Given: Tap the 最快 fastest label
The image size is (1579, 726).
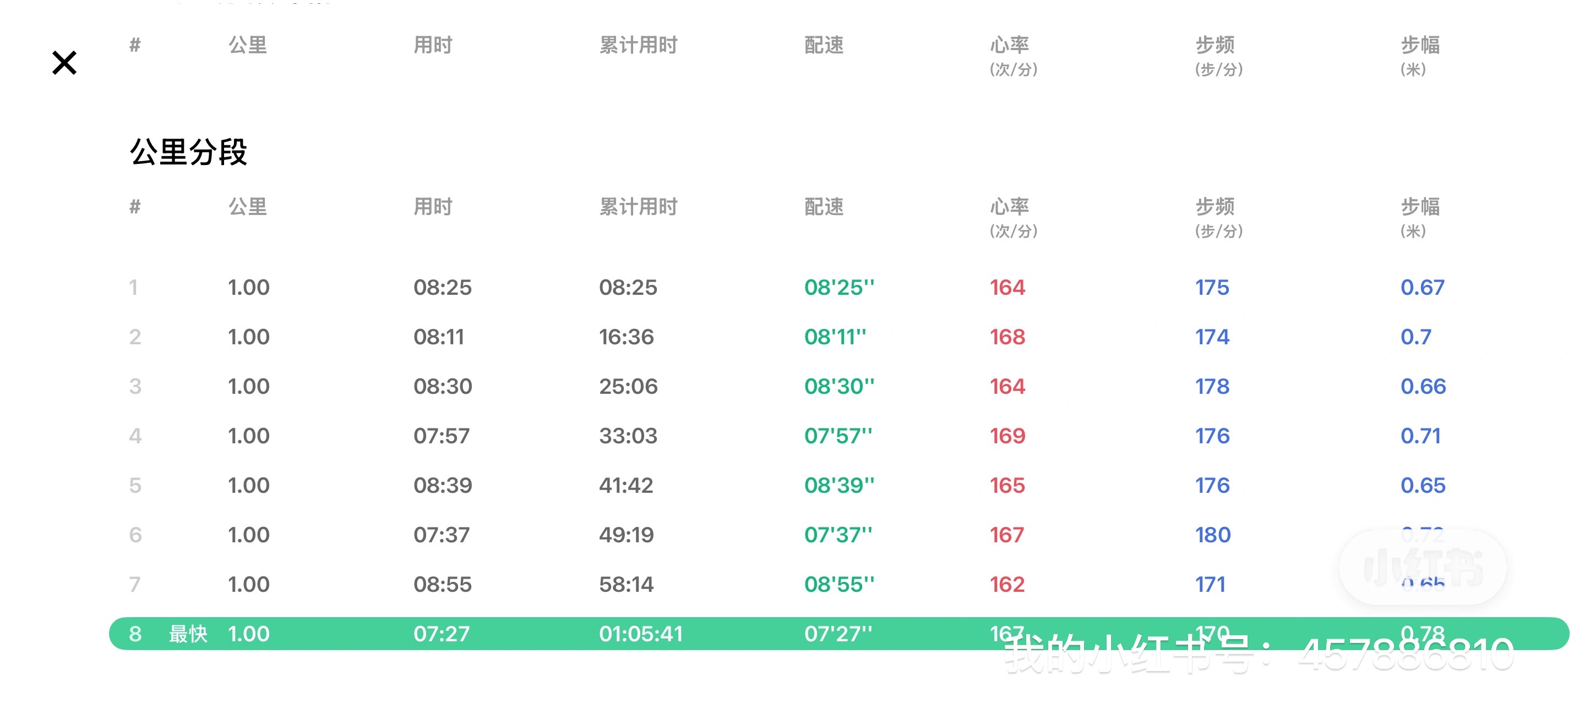Looking at the screenshot, I should 188,634.
